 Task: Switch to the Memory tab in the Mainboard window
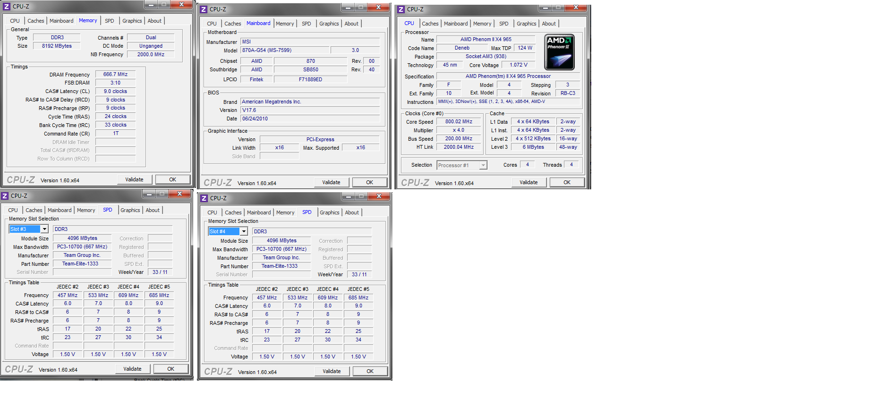[285, 24]
